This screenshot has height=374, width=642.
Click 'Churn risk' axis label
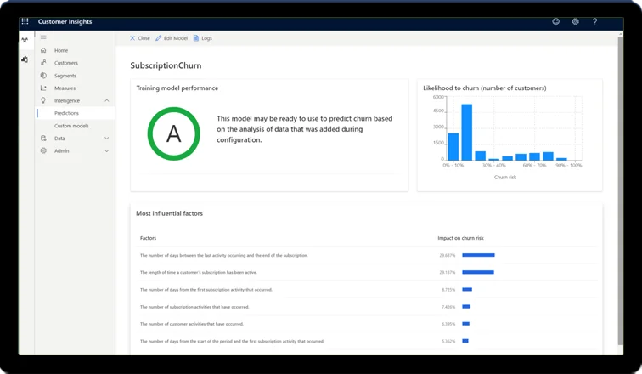pyautogui.click(x=504, y=178)
